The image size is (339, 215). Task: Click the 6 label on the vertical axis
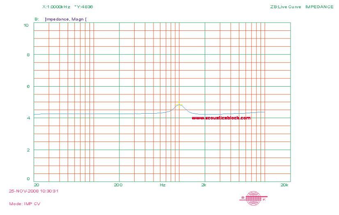(x=27, y=87)
